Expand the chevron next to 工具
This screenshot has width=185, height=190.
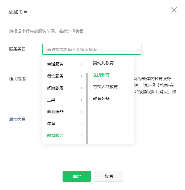pyautogui.click(x=81, y=100)
